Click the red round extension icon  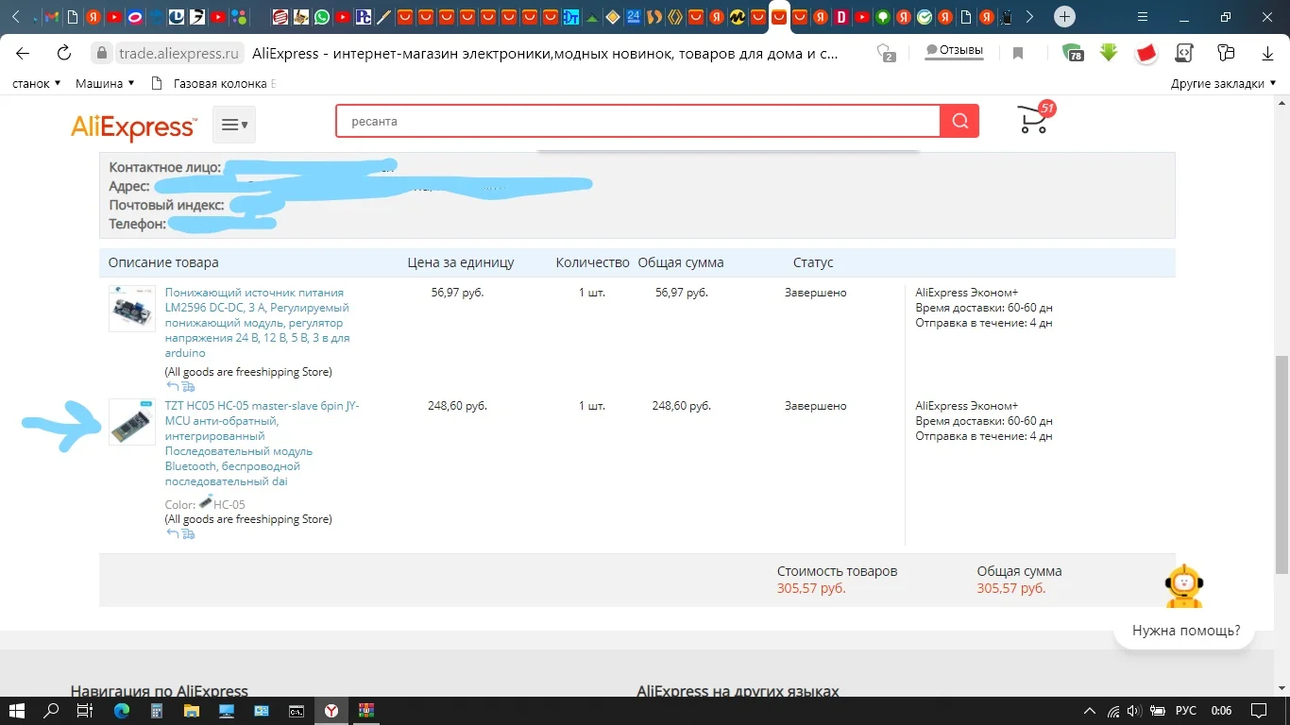(1146, 53)
